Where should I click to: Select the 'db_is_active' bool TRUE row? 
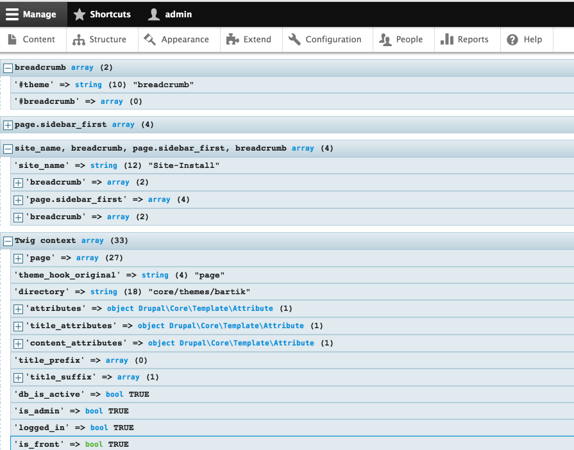pos(292,394)
